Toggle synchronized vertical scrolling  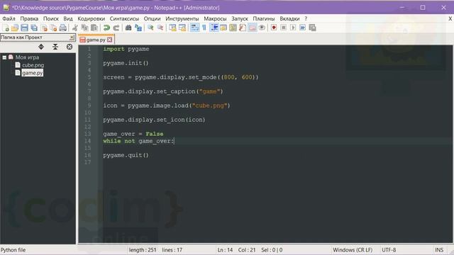(172, 28)
